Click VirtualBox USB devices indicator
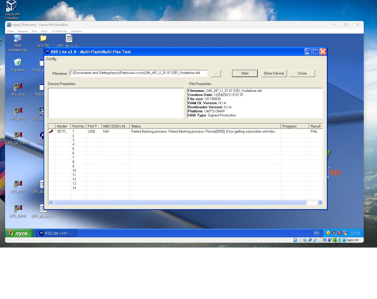The image size is (377, 299). click(x=315, y=240)
